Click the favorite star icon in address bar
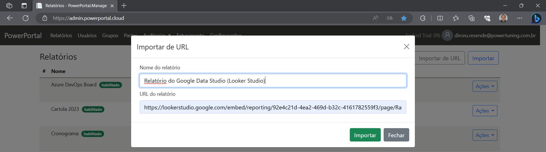 (404, 18)
